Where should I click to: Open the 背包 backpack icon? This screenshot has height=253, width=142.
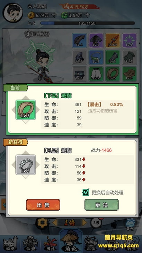[130, 224]
